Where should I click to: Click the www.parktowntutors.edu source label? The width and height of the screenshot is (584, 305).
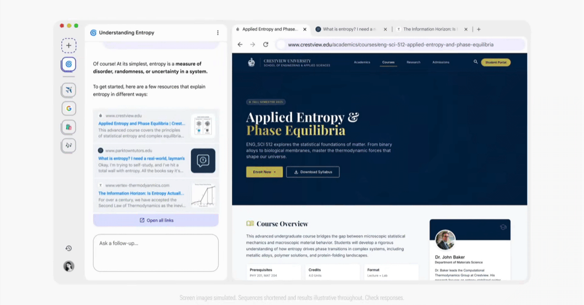[x=129, y=151]
